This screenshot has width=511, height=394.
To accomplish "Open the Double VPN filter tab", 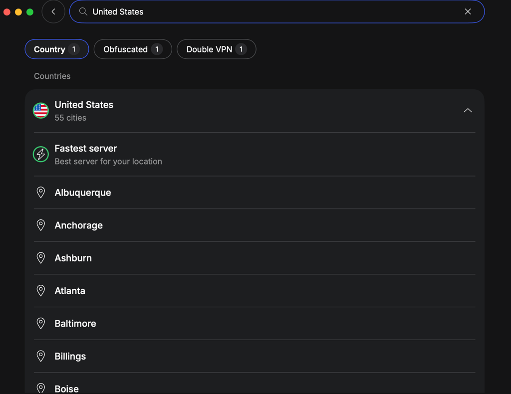I will coord(217,49).
